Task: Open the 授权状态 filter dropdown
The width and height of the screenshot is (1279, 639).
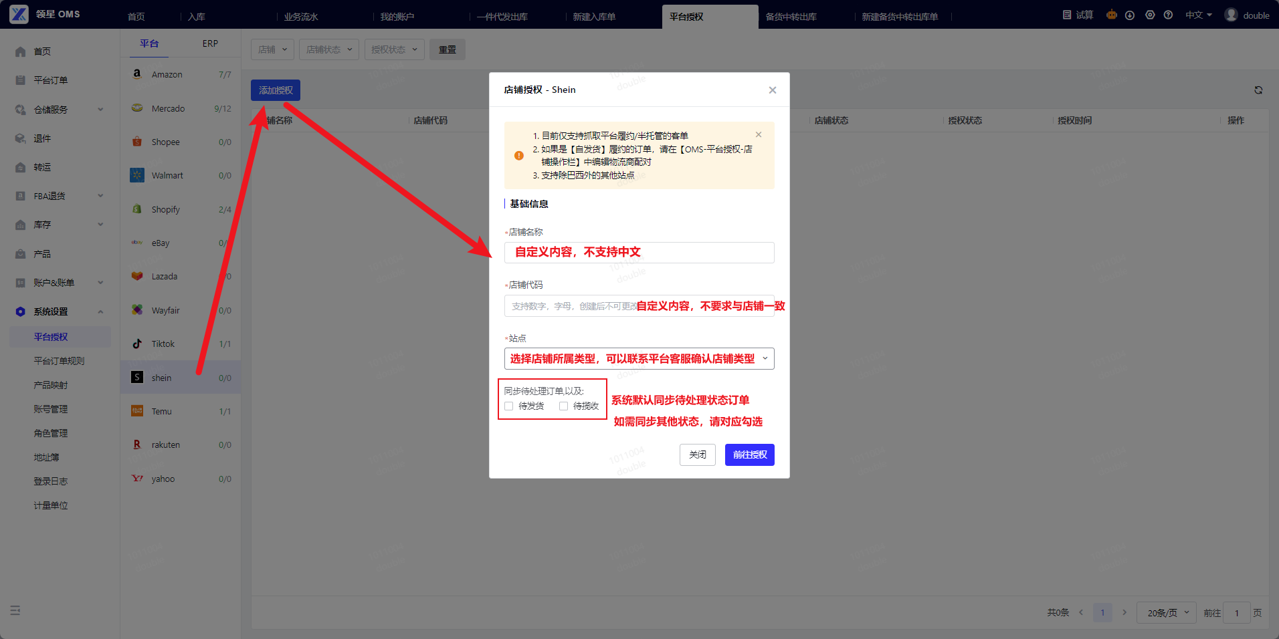Action: pyautogui.click(x=394, y=49)
